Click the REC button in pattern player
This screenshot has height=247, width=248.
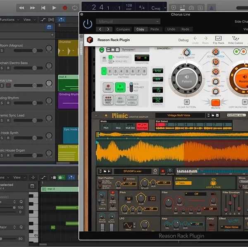(x=108, y=87)
